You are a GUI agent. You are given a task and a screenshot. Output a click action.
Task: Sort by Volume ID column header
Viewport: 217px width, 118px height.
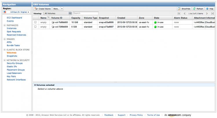(x=57, y=18)
